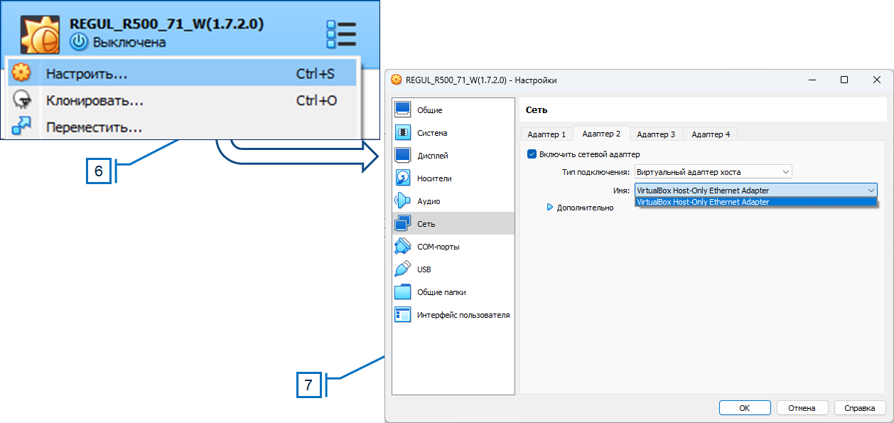
Task: Select the USB settings icon
Action: [403, 269]
